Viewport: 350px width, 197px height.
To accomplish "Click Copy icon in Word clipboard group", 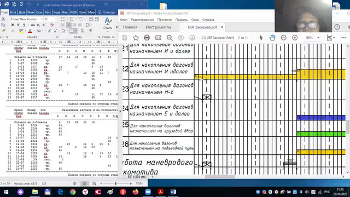I will point(3,25).
